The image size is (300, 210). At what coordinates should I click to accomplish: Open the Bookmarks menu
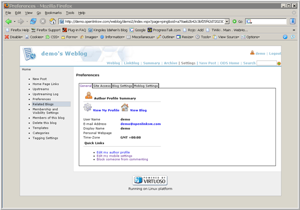click(53, 13)
